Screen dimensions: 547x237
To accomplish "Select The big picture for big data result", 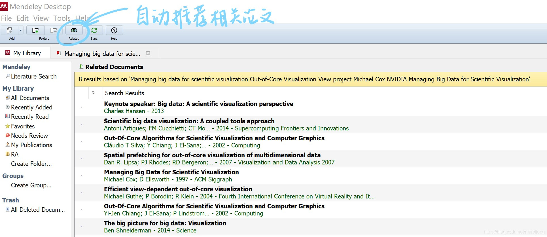I will tap(311, 227).
